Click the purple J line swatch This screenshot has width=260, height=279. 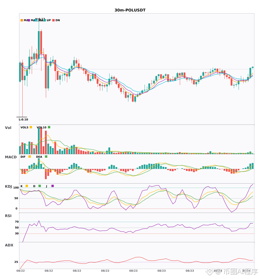click(53, 186)
